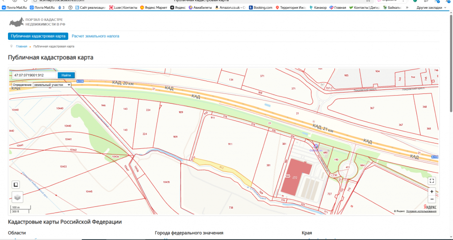Open the bookmark labeled 3
The width and height of the screenshot is (453, 240).
point(61,8)
